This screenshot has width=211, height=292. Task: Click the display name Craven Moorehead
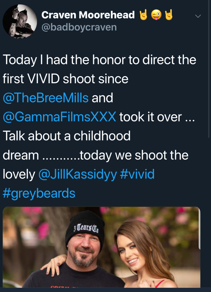point(88,15)
